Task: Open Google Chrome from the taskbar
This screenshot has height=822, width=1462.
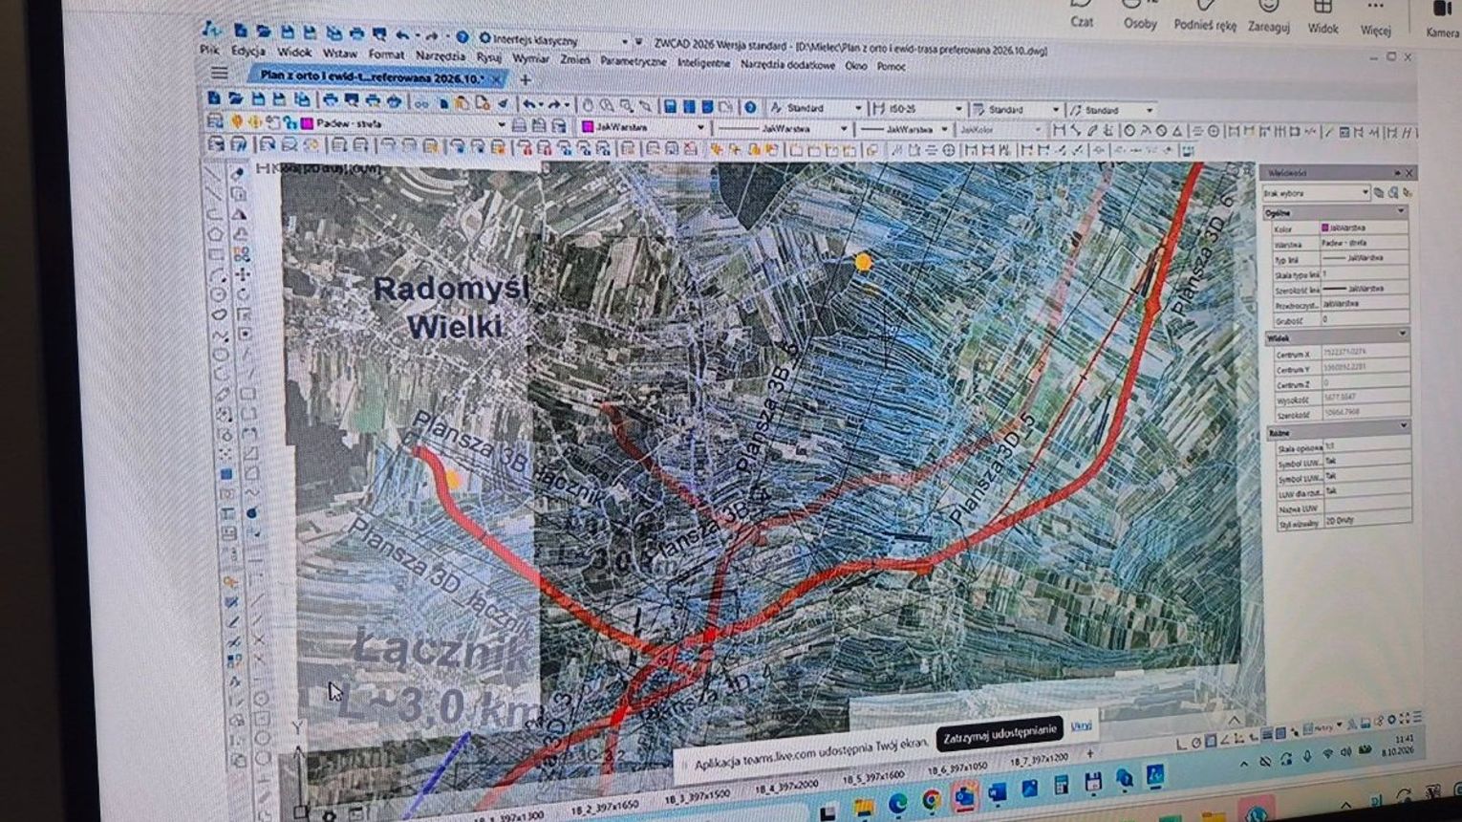Action: pyautogui.click(x=930, y=800)
